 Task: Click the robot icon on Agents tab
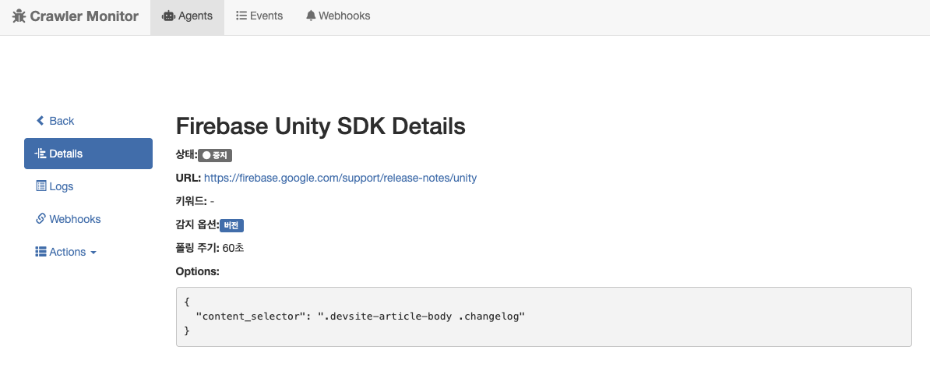coord(168,16)
